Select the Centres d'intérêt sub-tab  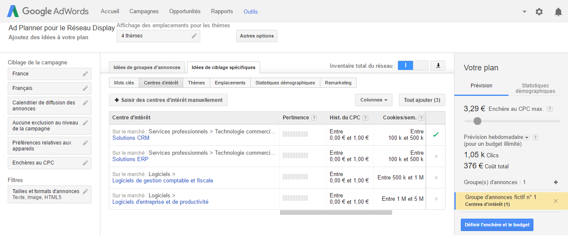point(161,83)
